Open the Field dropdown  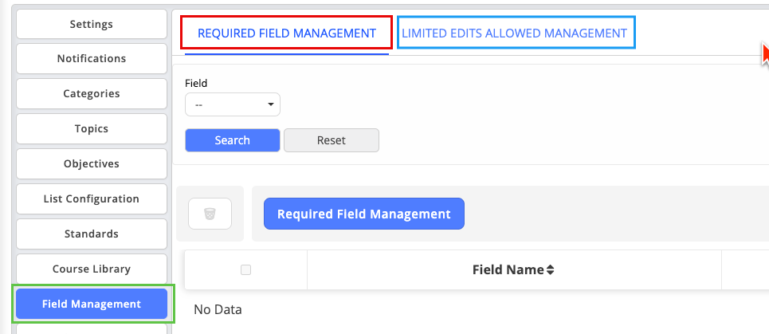coord(232,104)
